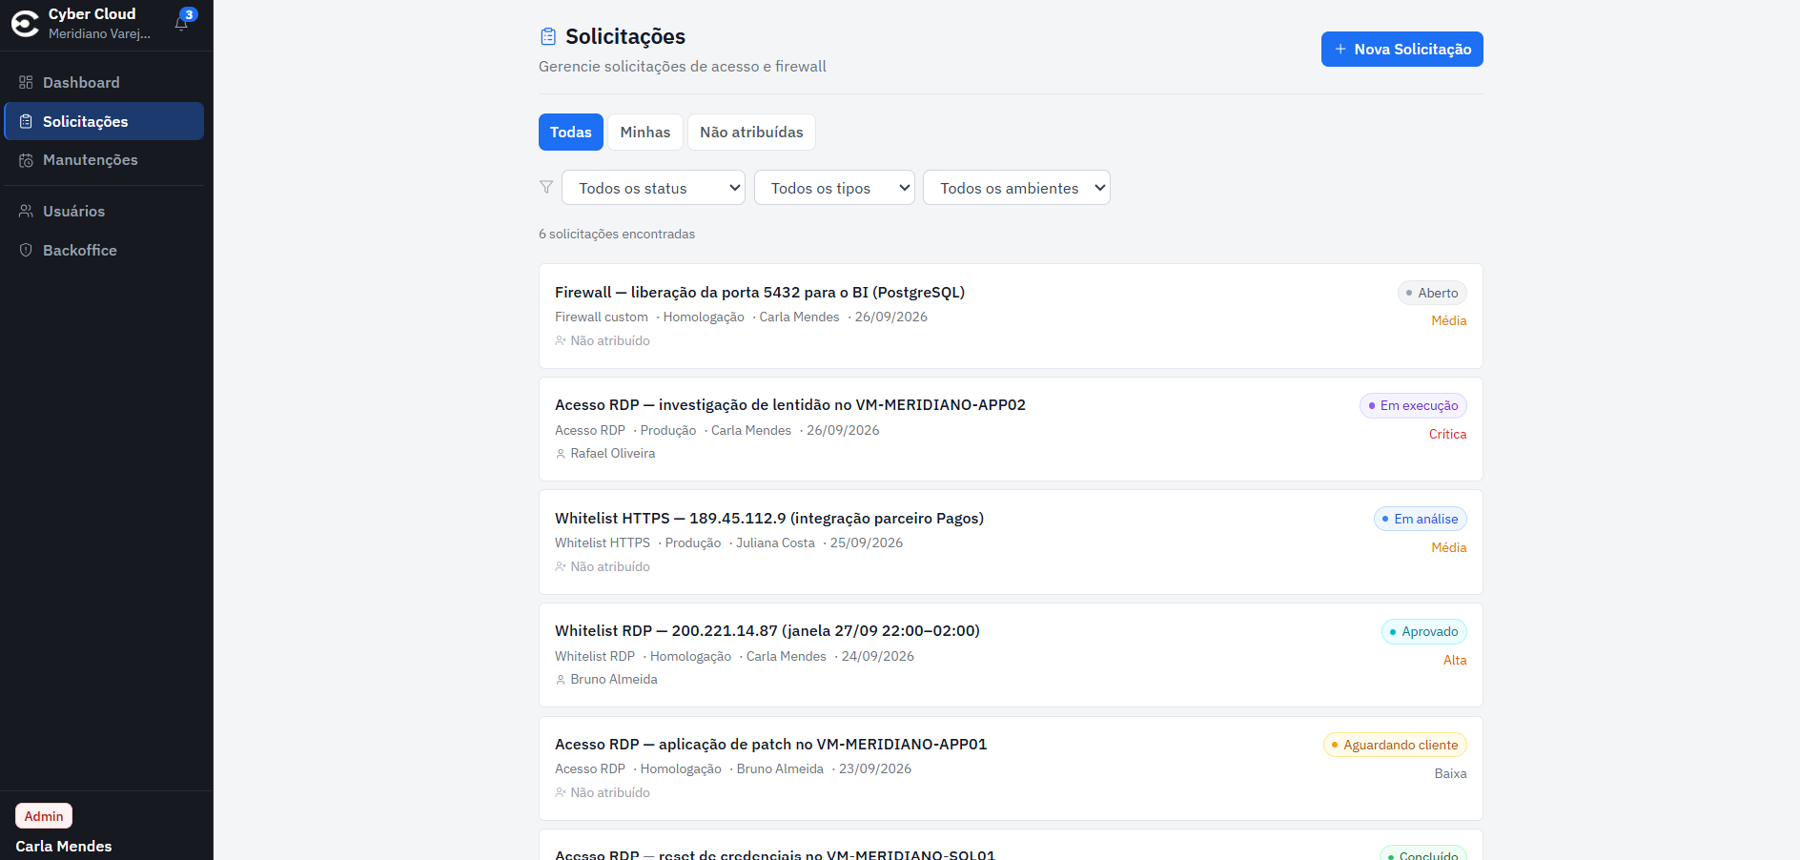Click the funnel filter icon
Image resolution: width=1800 pixels, height=860 pixels.
[546, 187]
